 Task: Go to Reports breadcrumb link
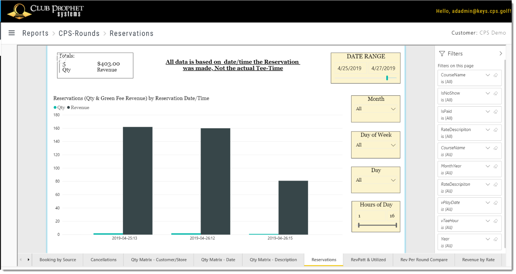coord(35,33)
